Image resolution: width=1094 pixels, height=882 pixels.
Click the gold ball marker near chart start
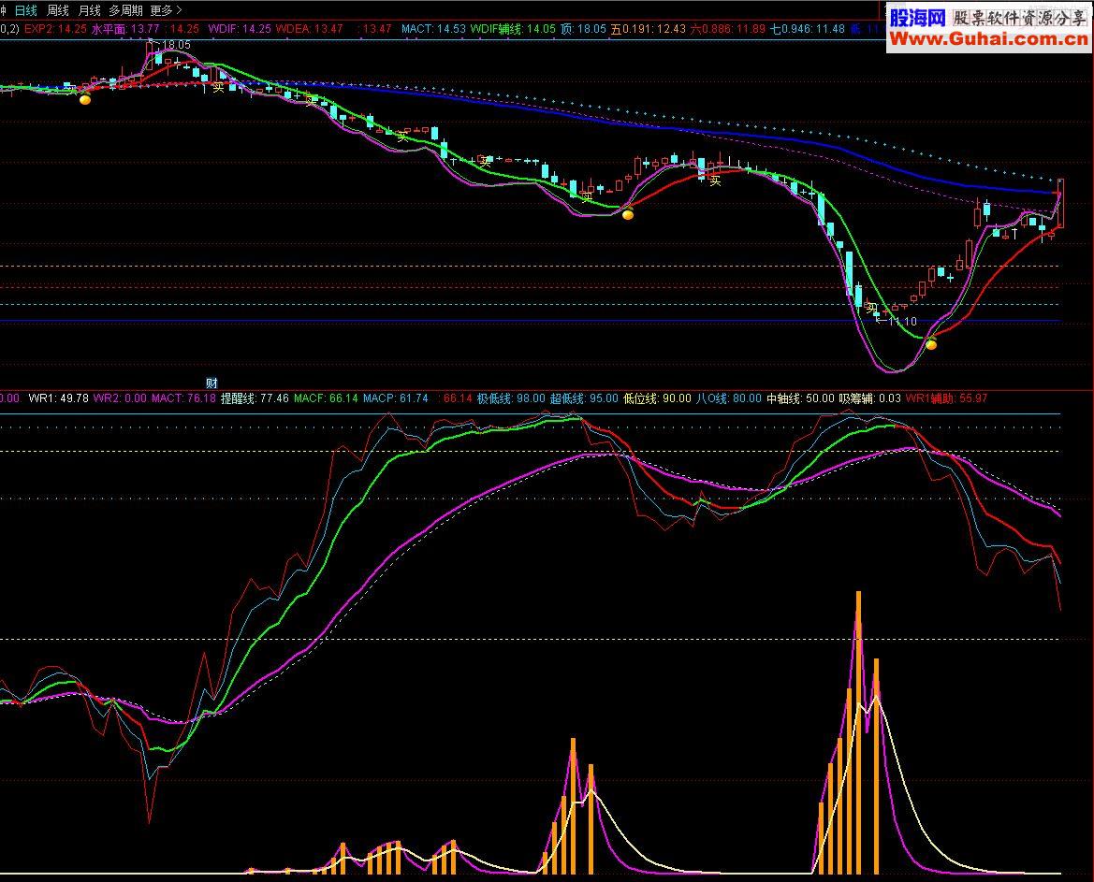[x=85, y=100]
